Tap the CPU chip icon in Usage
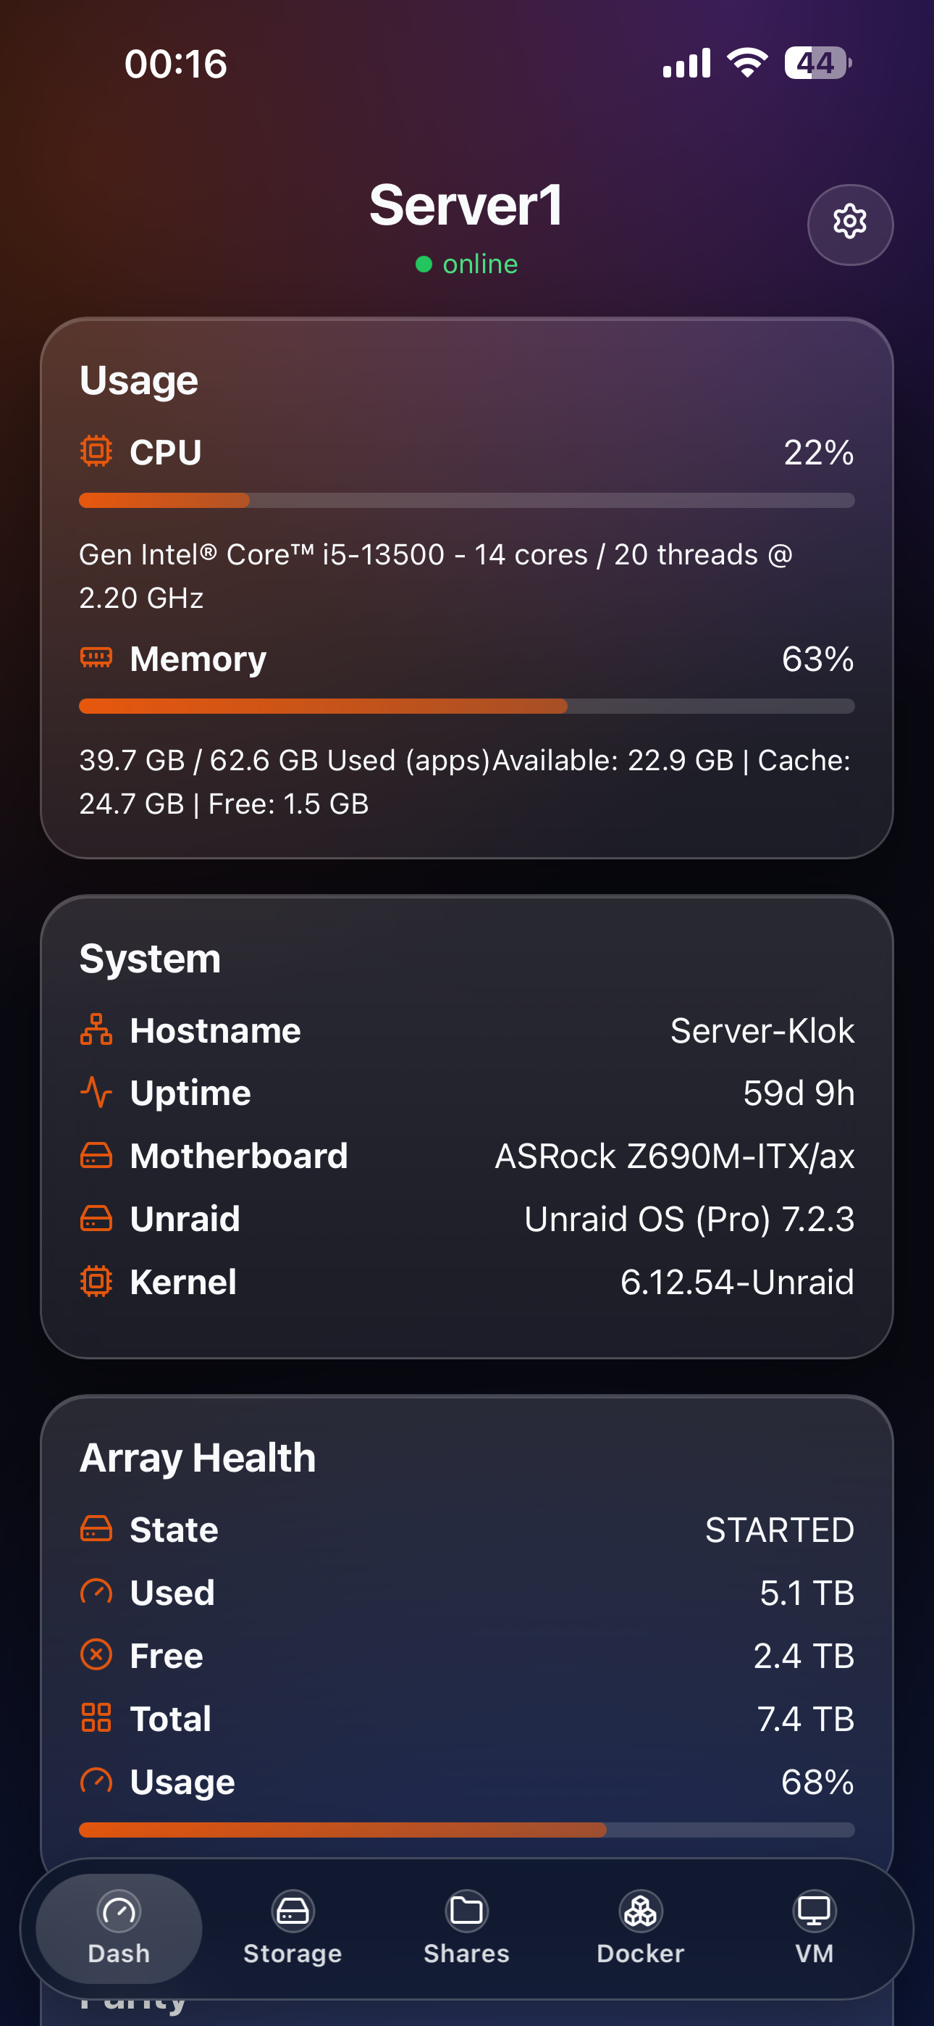Screen dimensions: 934x2026 coord(96,451)
